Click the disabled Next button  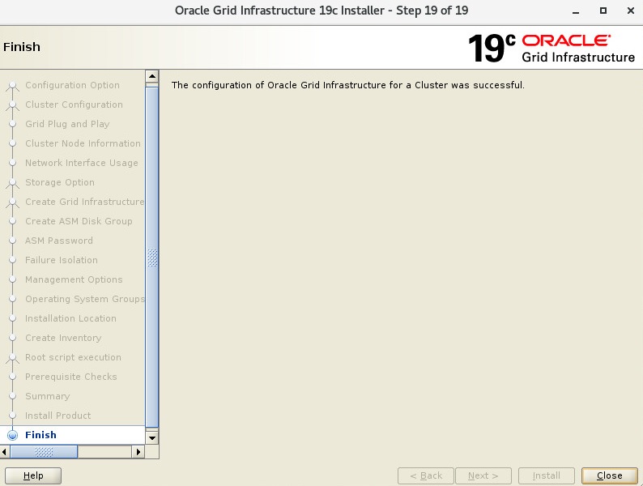pyautogui.click(x=483, y=475)
